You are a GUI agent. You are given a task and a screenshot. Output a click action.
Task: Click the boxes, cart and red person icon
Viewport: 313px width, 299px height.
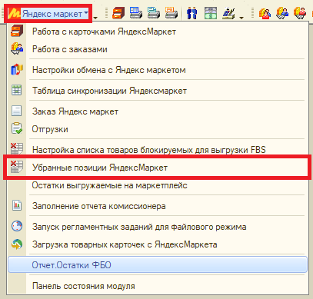tap(300, 13)
